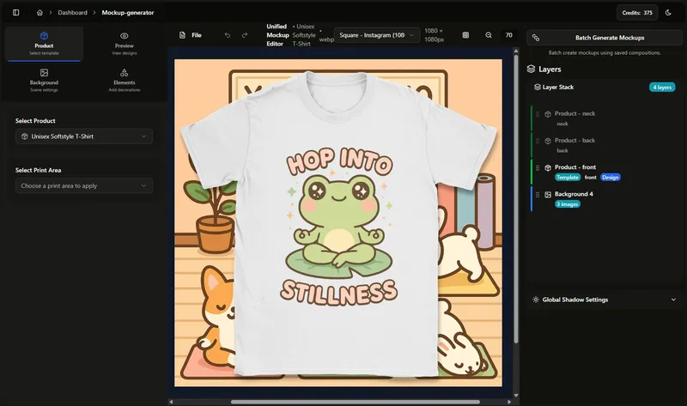The height and width of the screenshot is (406, 687).
Task: Click the 4 layers badge
Action: click(662, 88)
